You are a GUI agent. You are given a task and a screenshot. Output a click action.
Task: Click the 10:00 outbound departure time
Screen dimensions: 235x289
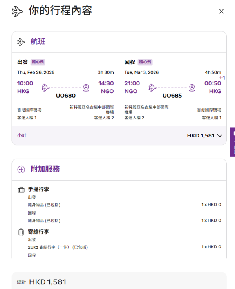click(x=25, y=83)
